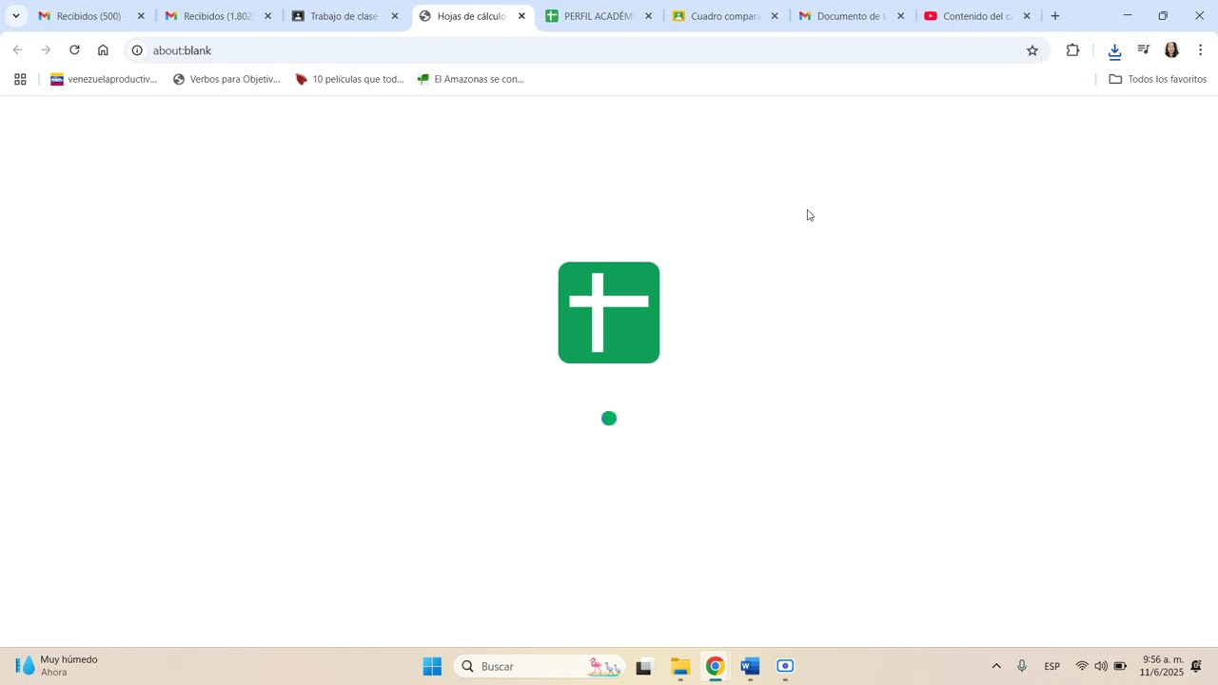Switch to the Recibidos (1.802) Gmail tab

[x=216, y=16]
